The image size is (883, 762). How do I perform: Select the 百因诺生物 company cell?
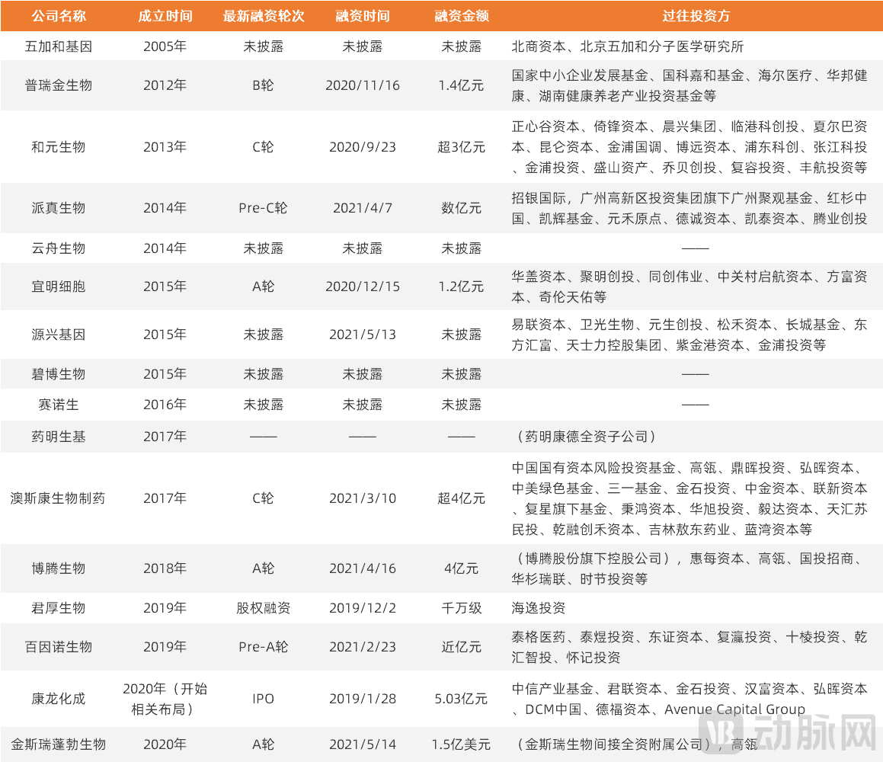click(x=59, y=646)
